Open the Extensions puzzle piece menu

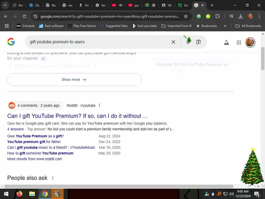point(217,16)
